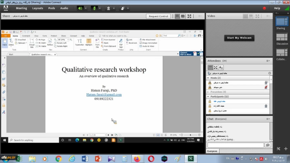Image resolution: width=290 pixels, height=163 pixels.
Task: Open the Pods menu
Action: pyautogui.click(x=52, y=8)
